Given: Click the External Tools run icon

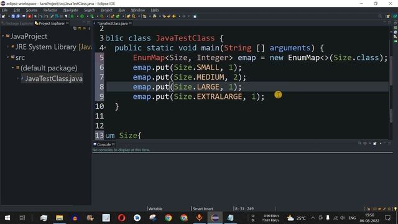Looking at the screenshot, I should (102, 16).
